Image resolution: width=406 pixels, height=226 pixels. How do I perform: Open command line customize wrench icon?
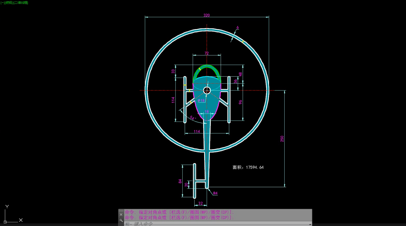(x=121, y=220)
